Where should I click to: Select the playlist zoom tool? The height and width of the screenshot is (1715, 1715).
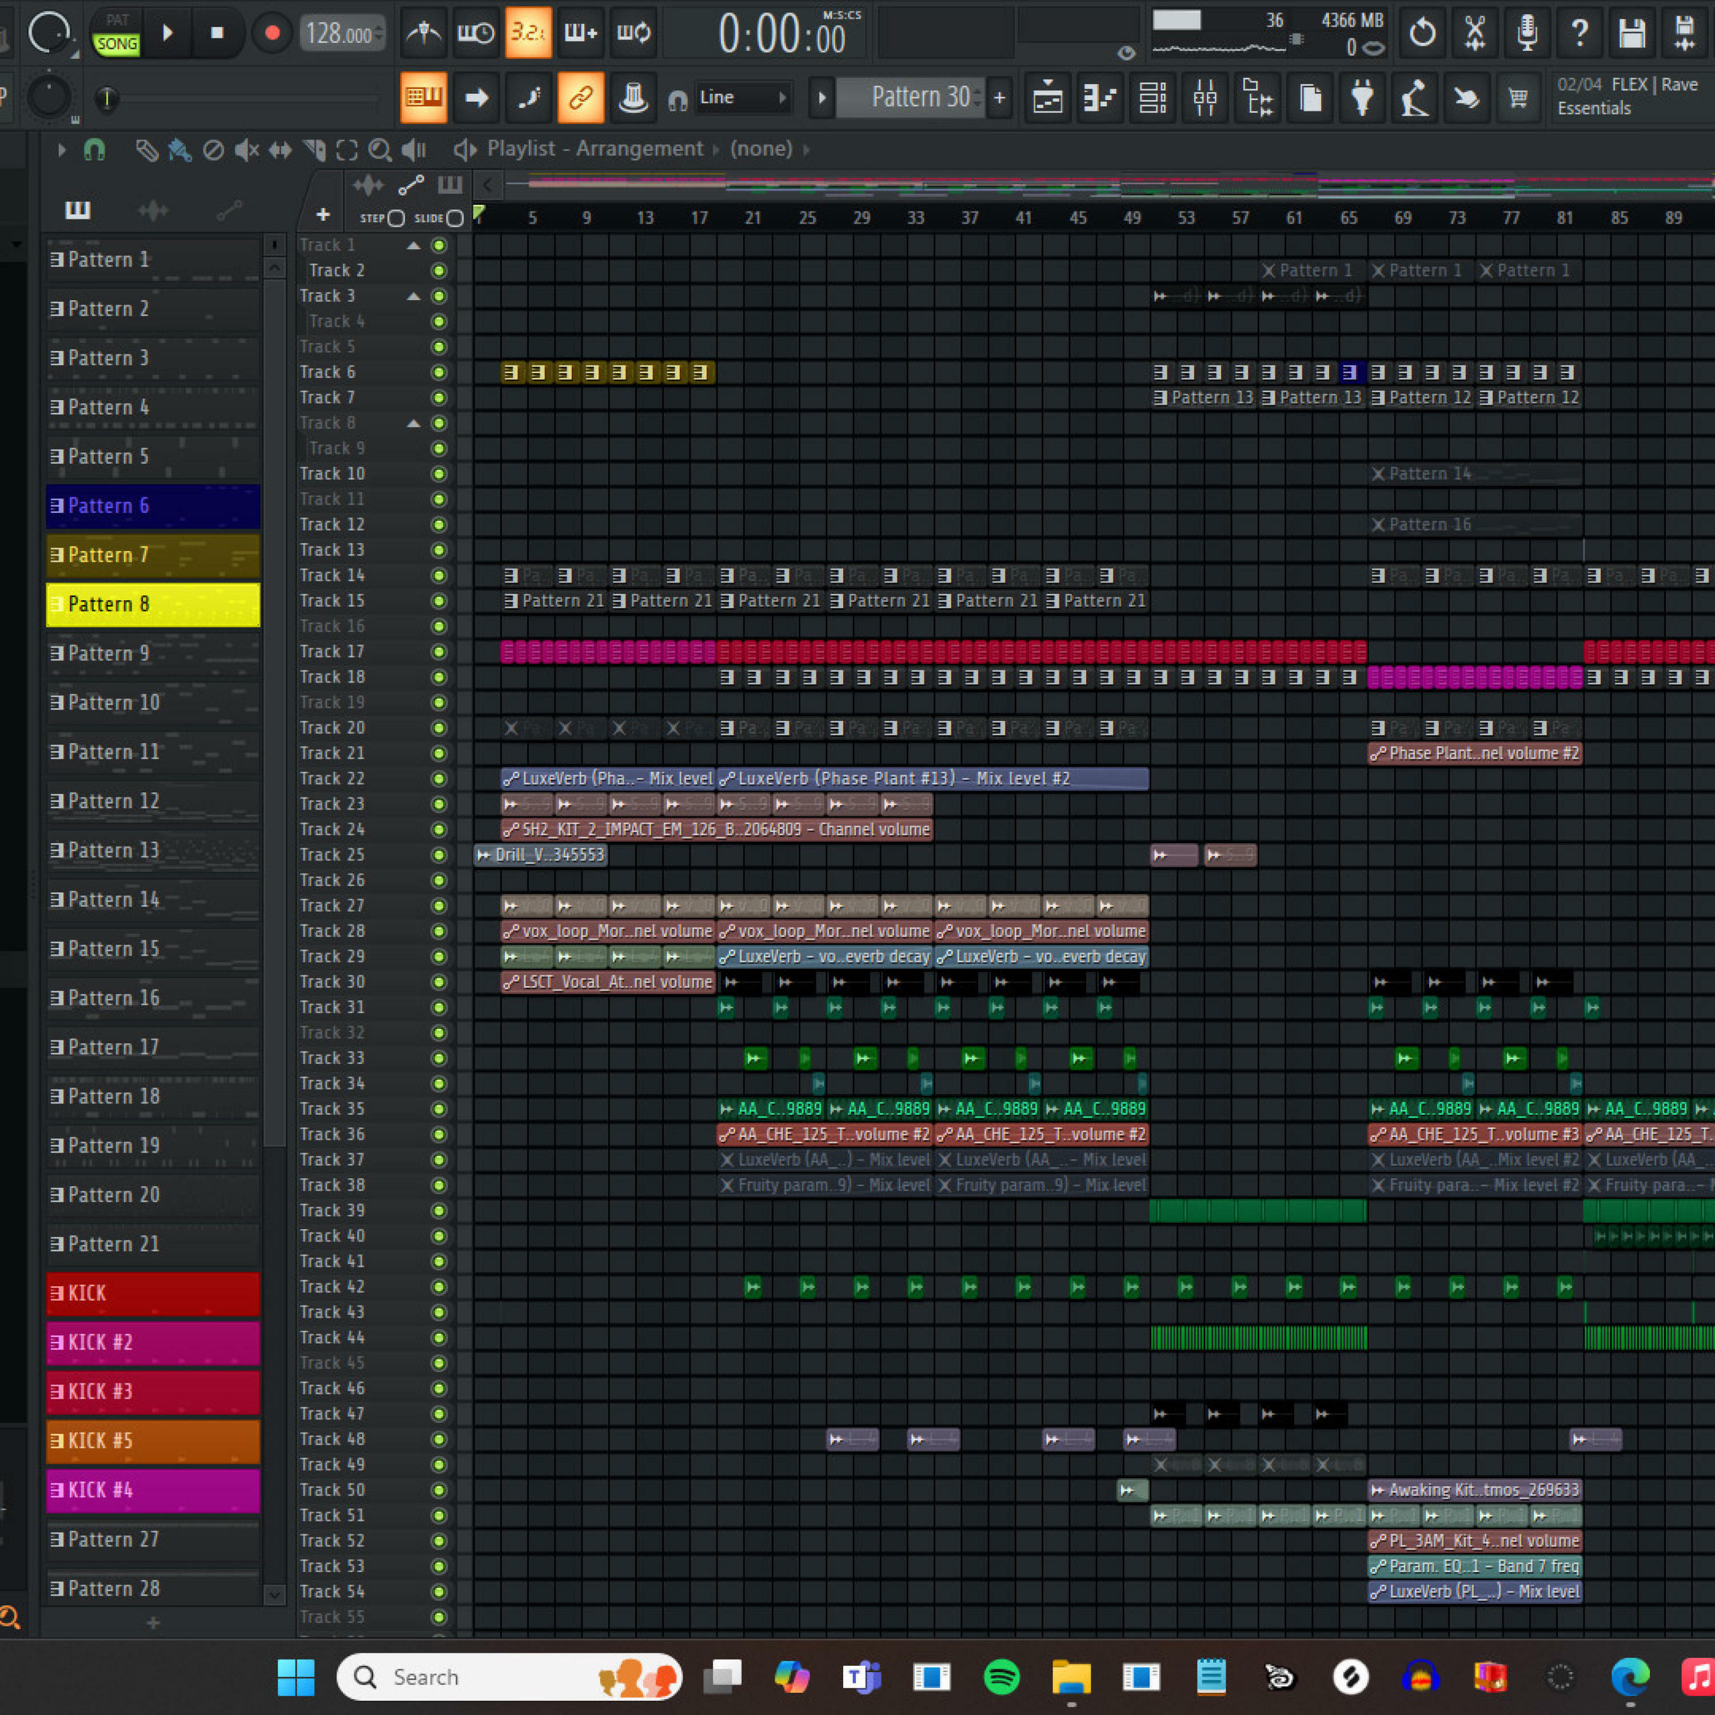coord(380,150)
